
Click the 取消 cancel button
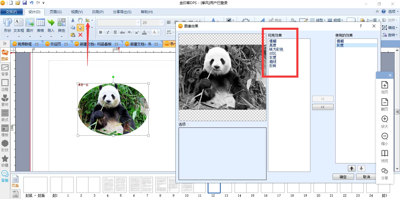click(366, 177)
